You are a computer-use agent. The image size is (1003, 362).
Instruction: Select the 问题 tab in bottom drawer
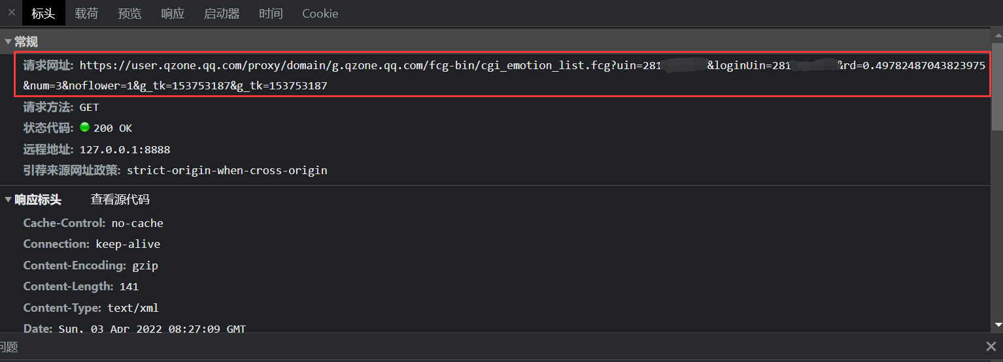[8, 347]
